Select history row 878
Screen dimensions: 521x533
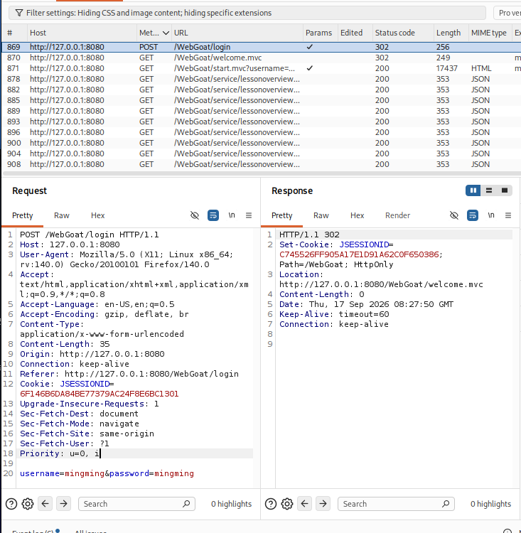pos(261,79)
